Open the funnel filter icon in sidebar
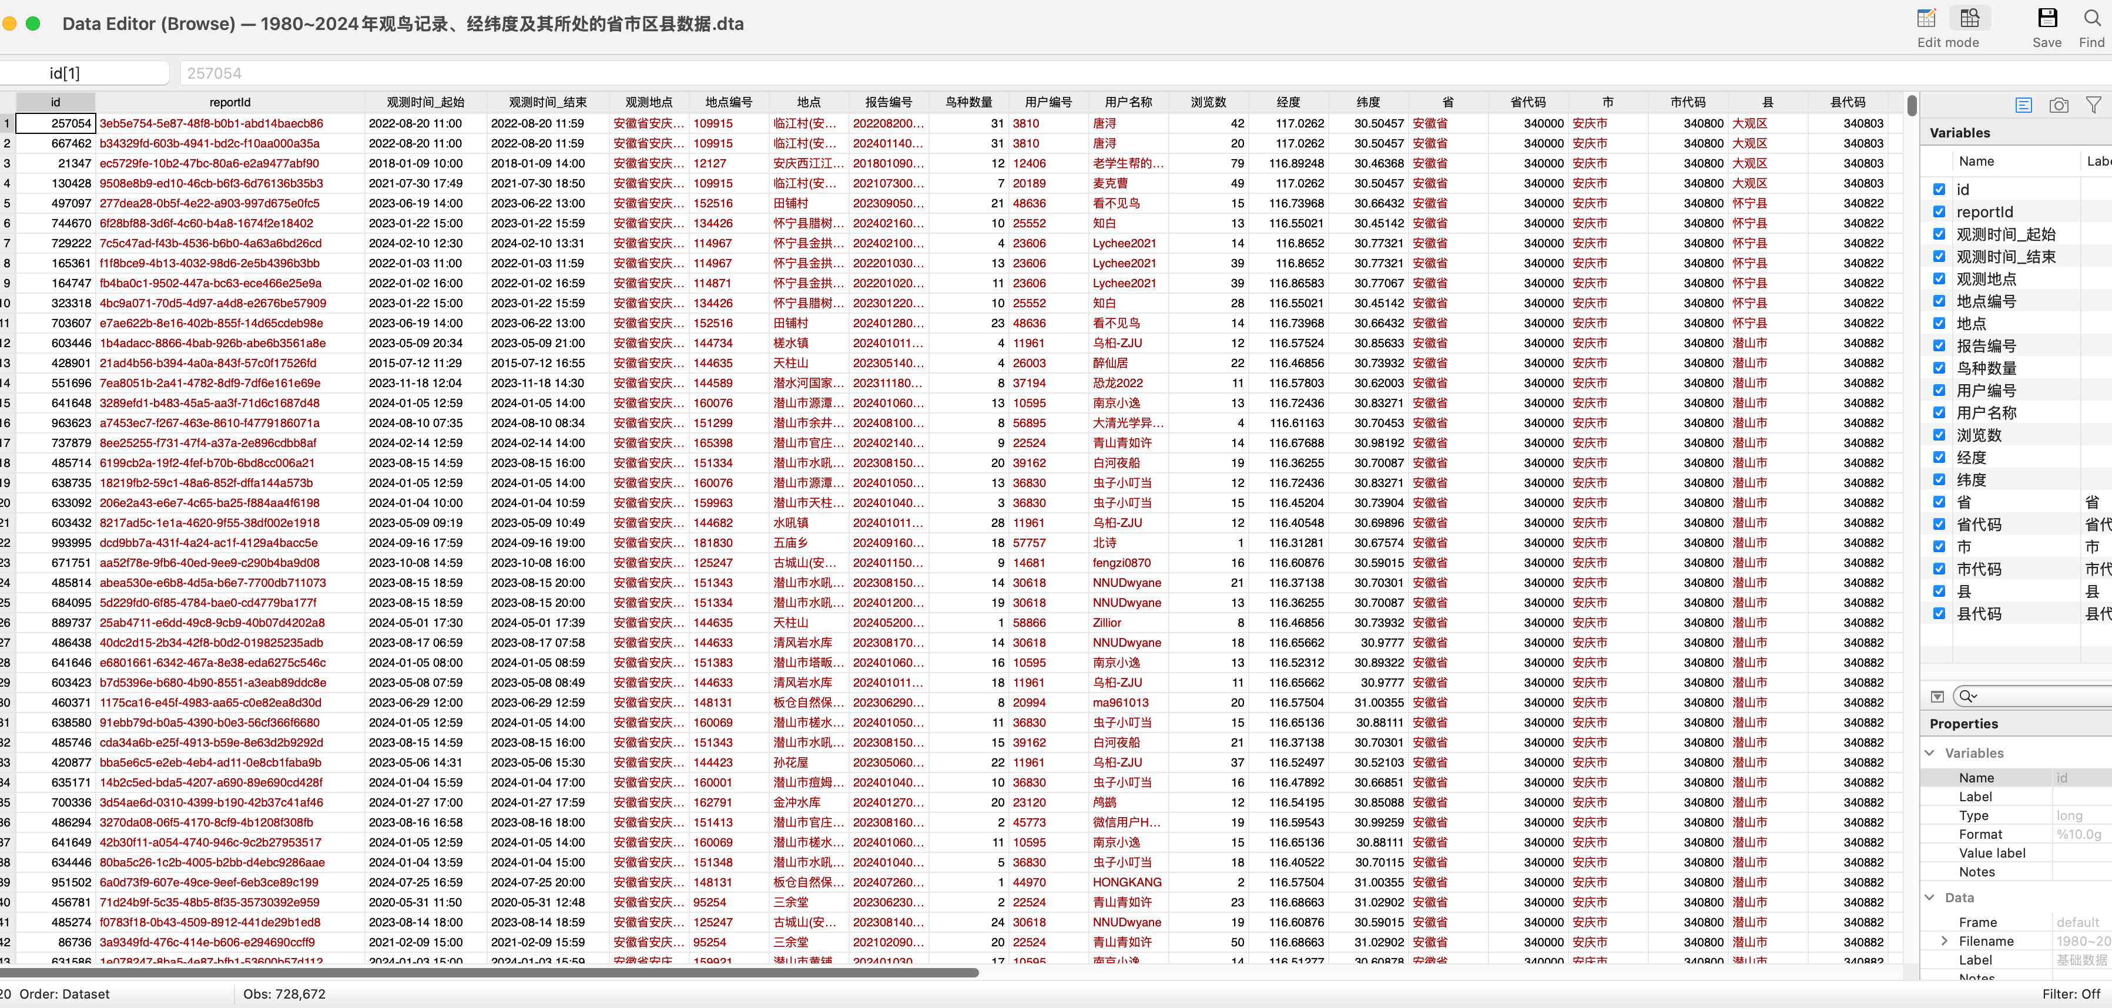 (2093, 105)
